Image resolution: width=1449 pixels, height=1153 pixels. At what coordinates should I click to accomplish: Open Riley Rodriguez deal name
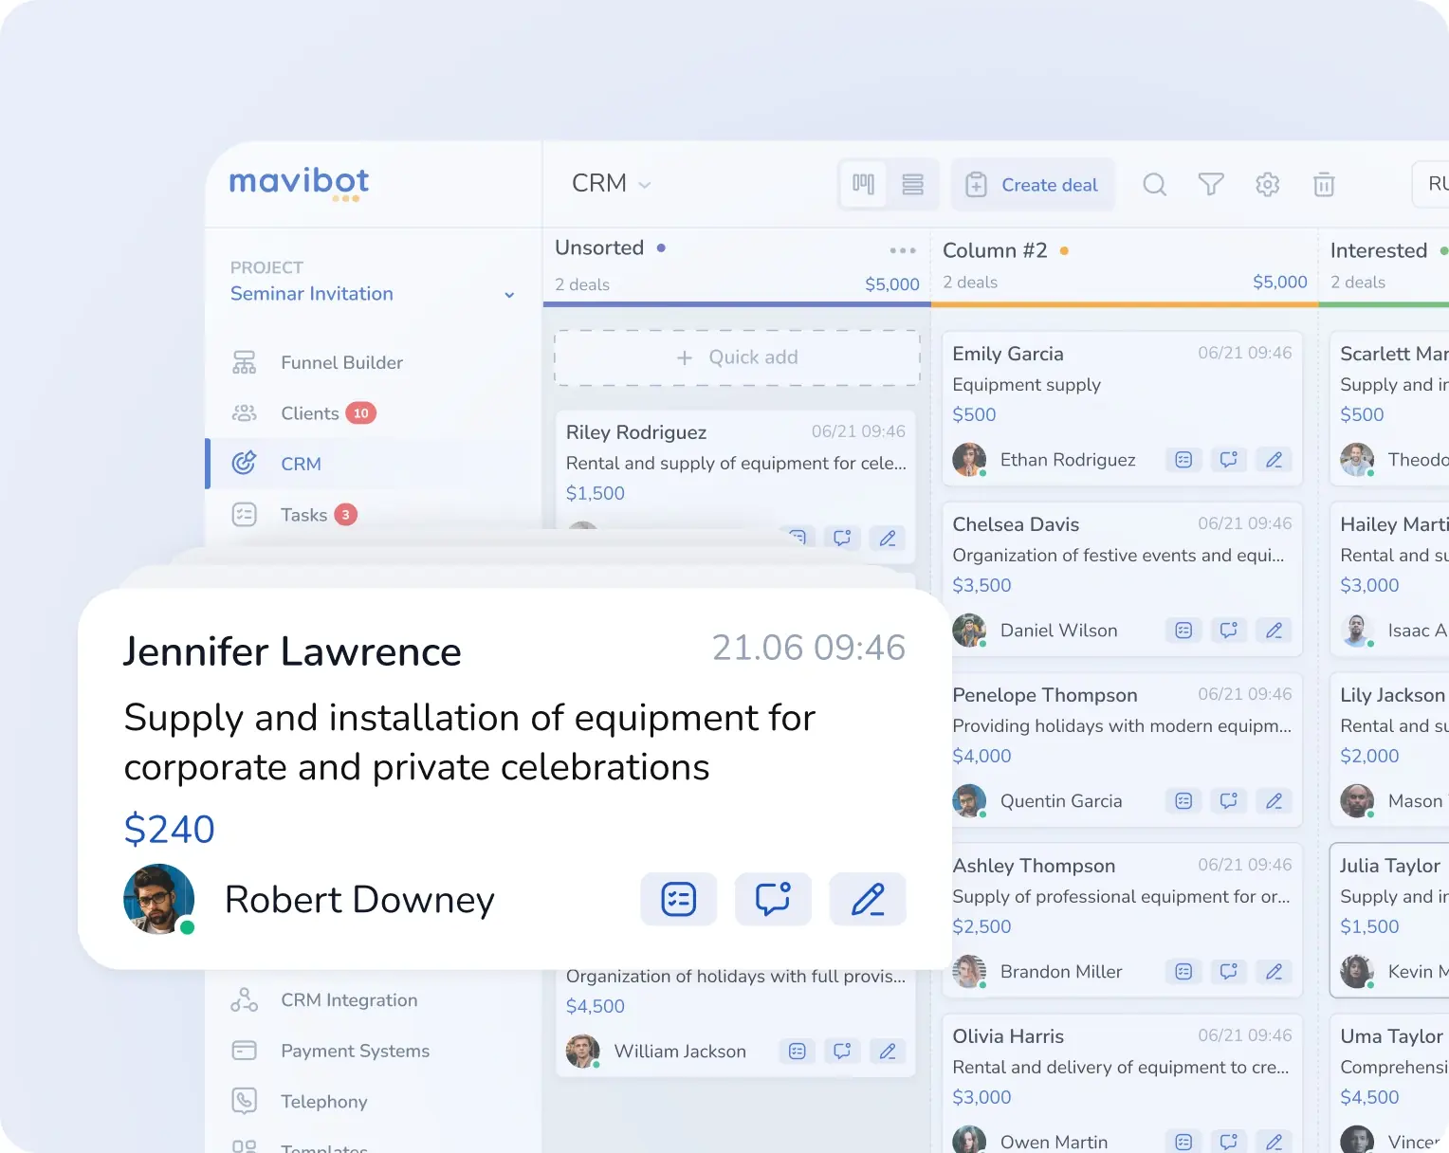[x=636, y=432]
